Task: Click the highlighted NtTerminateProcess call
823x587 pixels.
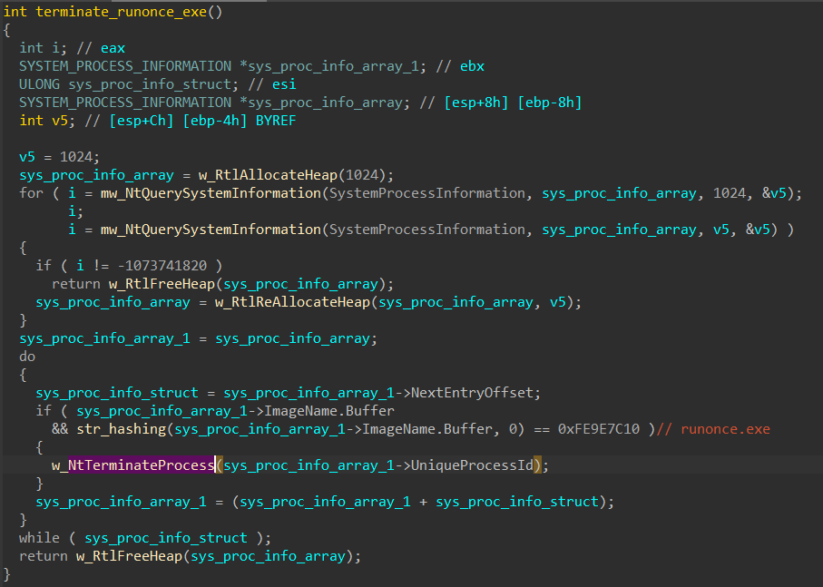Action: [142, 465]
